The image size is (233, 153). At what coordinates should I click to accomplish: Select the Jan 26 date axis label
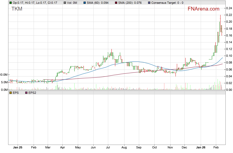(x=201, y=148)
